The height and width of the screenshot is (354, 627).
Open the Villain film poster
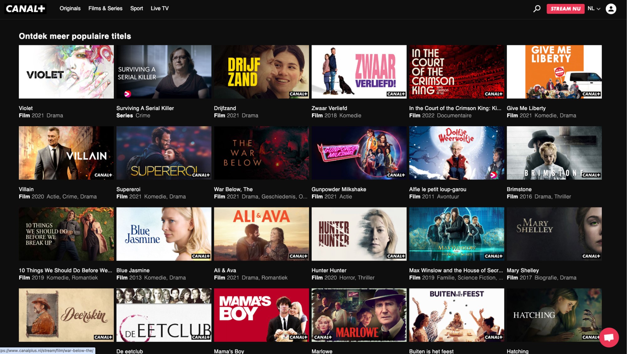(66, 153)
